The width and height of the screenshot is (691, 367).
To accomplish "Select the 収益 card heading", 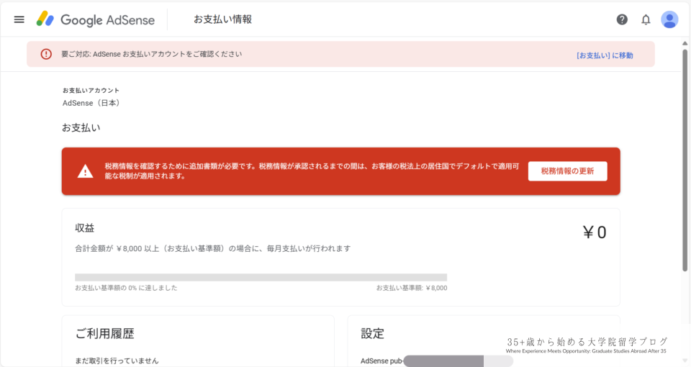I will click(85, 227).
